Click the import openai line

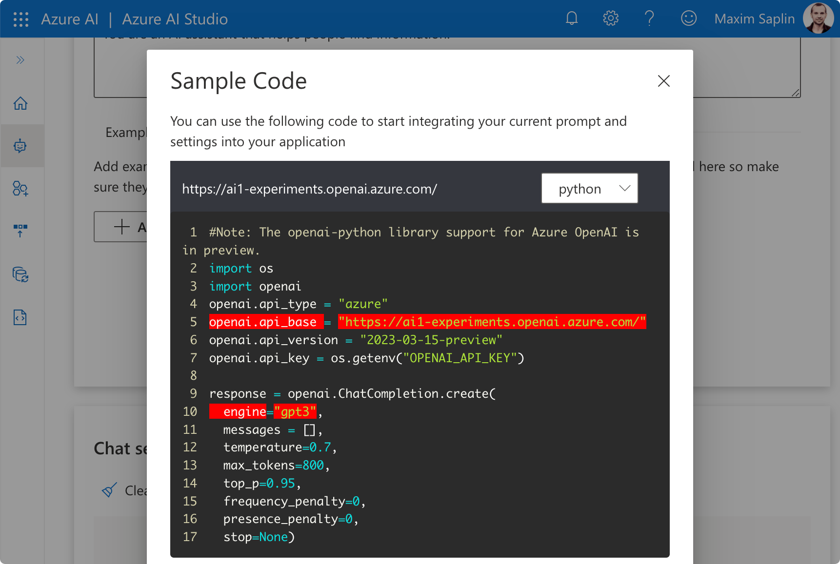[x=255, y=286]
